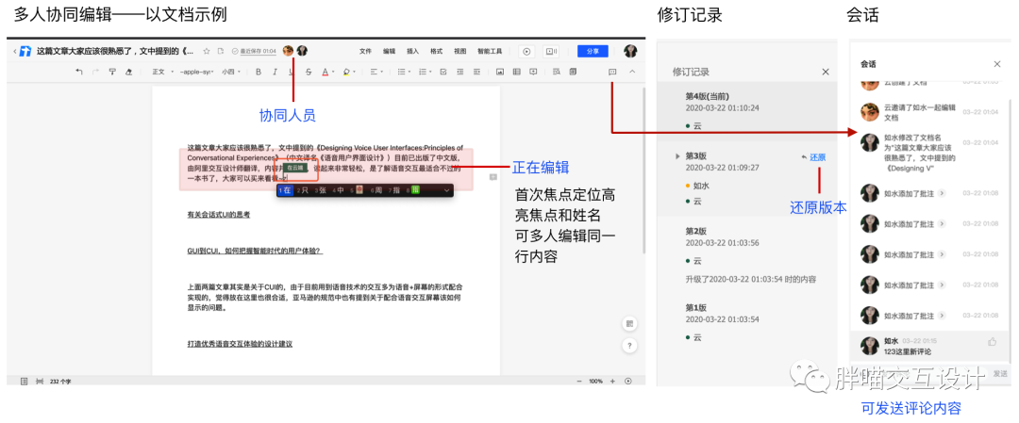
Task: Click the decrease indent icon
Action: point(460,72)
